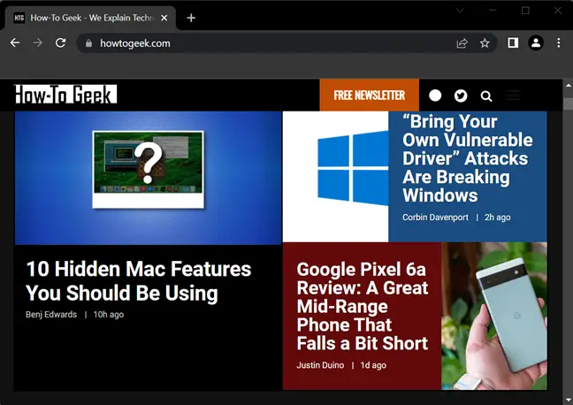
Task: Share this page via the share icon
Action: point(462,43)
